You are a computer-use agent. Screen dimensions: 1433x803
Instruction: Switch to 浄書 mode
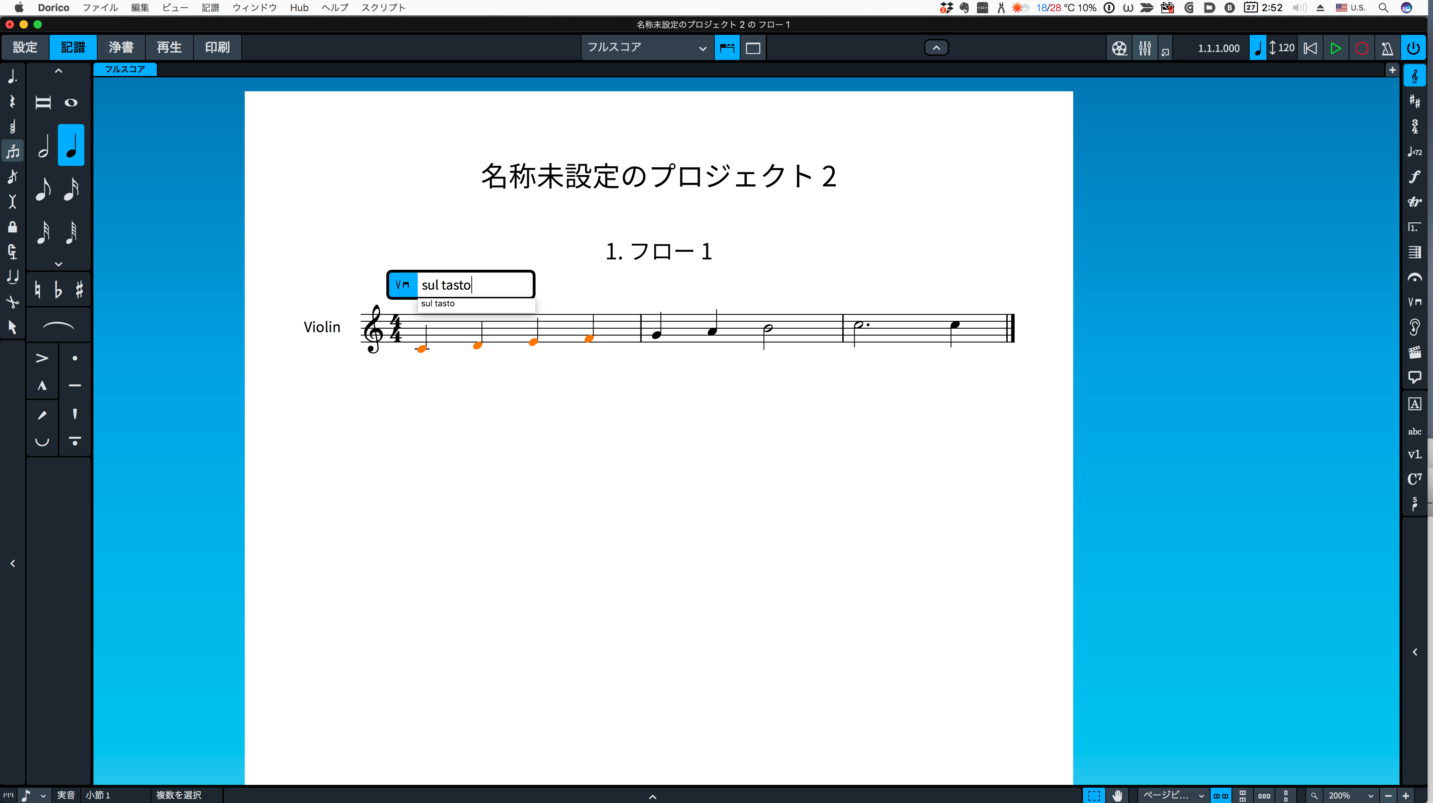[121, 47]
